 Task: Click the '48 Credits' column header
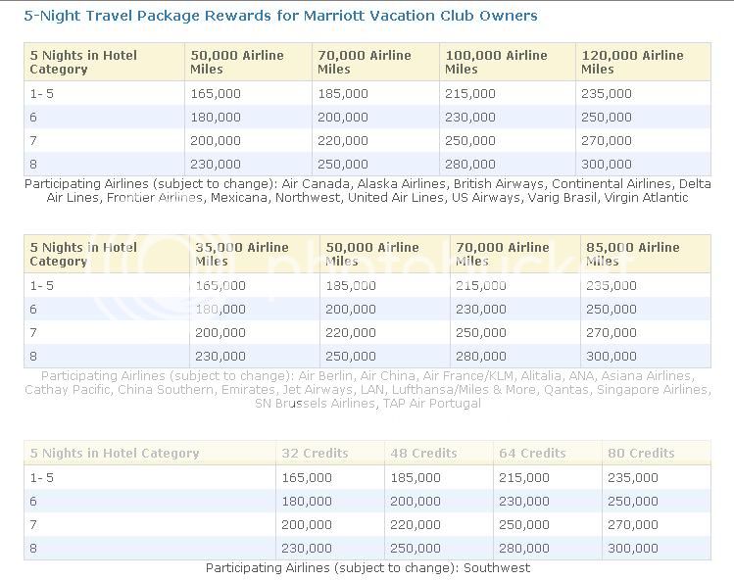coord(423,454)
